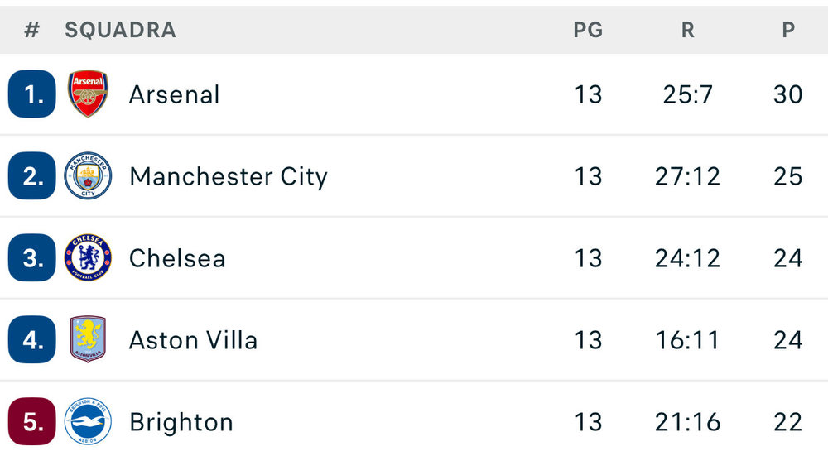Viewport: 828px width, 456px height.
Task: Click the Manchester City club crest
Action: tap(88, 175)
